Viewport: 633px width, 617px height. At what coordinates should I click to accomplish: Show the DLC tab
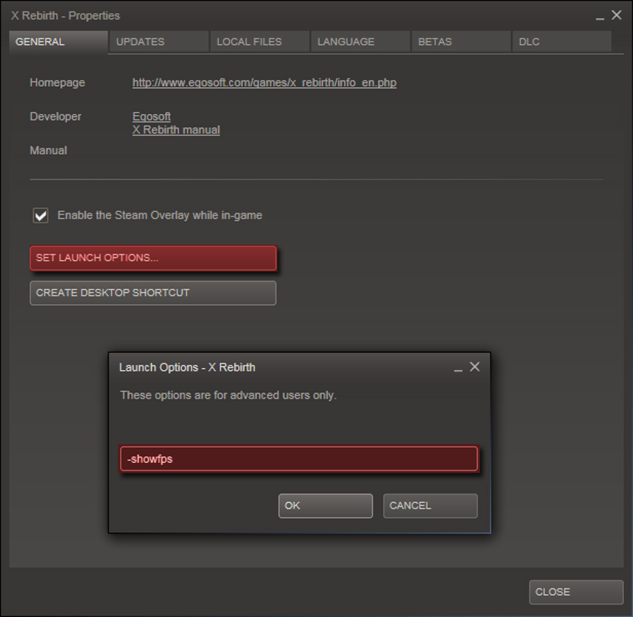point(562,42)
